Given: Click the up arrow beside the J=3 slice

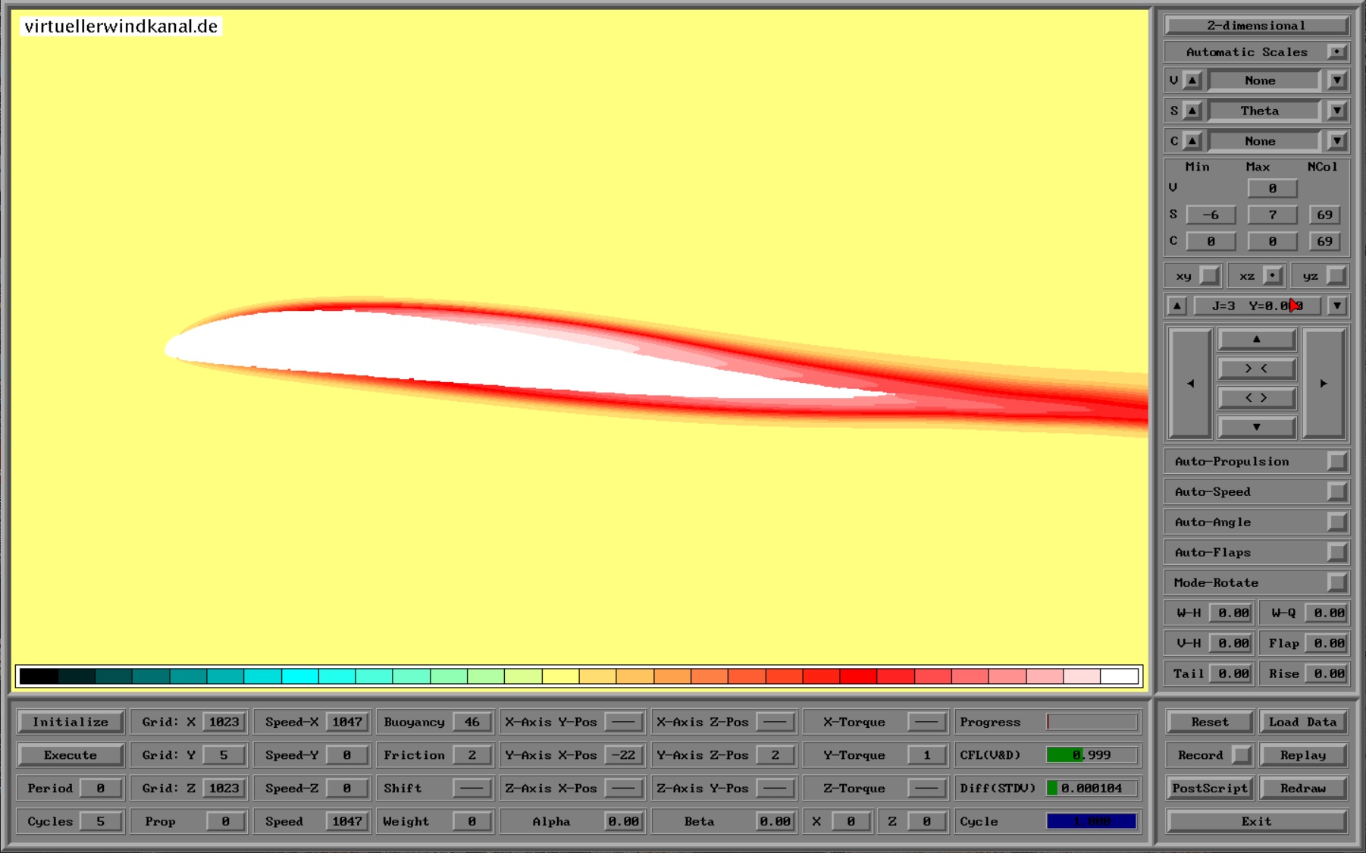Looking at the screenshot, I should 1176,306.
